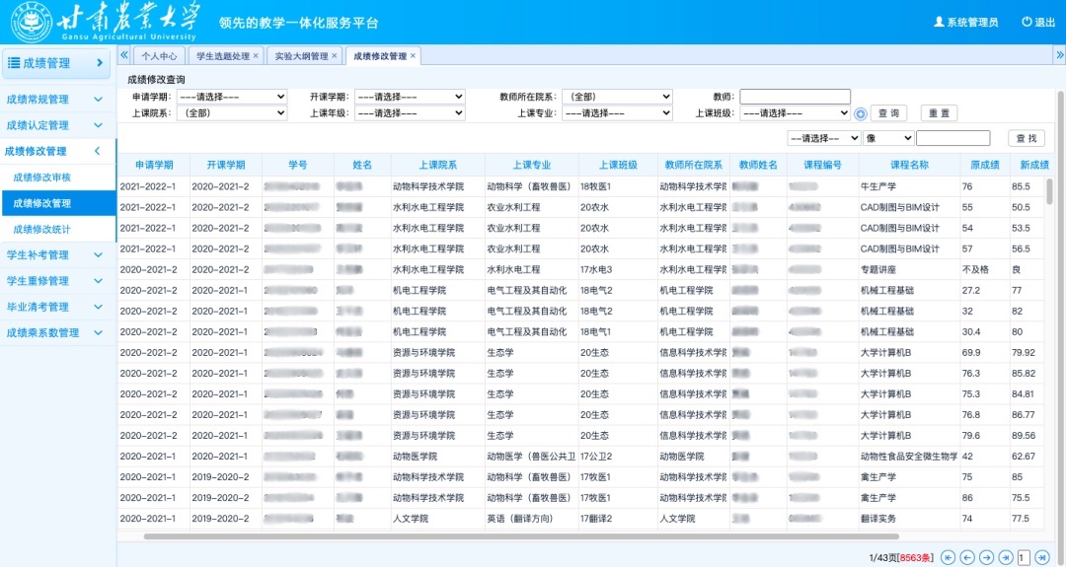Close the 学生选题处理 tab
The height and width of the screenshot is (567, 1066).
click(256, 56)
